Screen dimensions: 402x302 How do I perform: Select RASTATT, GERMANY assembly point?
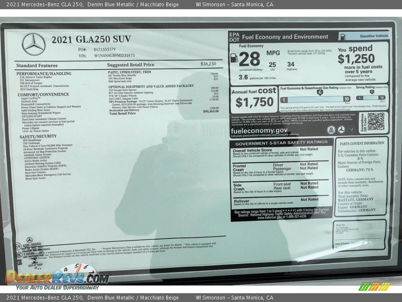356,200
